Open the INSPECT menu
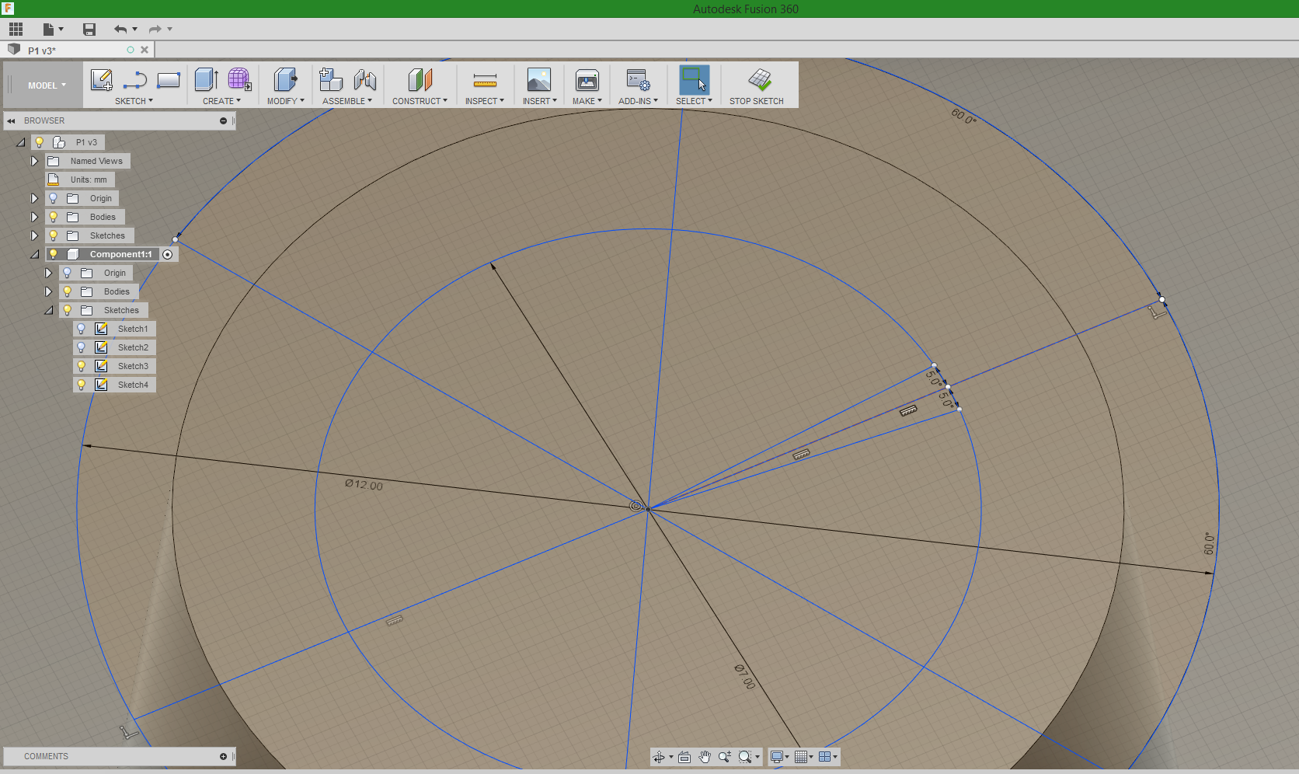 (485, 101)
